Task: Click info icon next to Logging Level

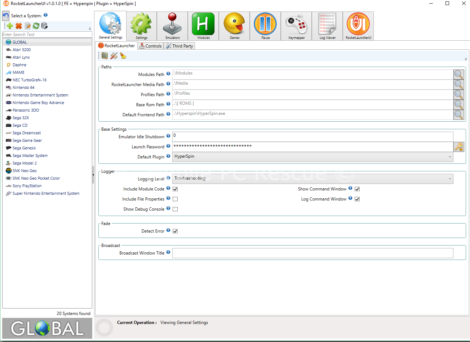Action: [168, 178]
